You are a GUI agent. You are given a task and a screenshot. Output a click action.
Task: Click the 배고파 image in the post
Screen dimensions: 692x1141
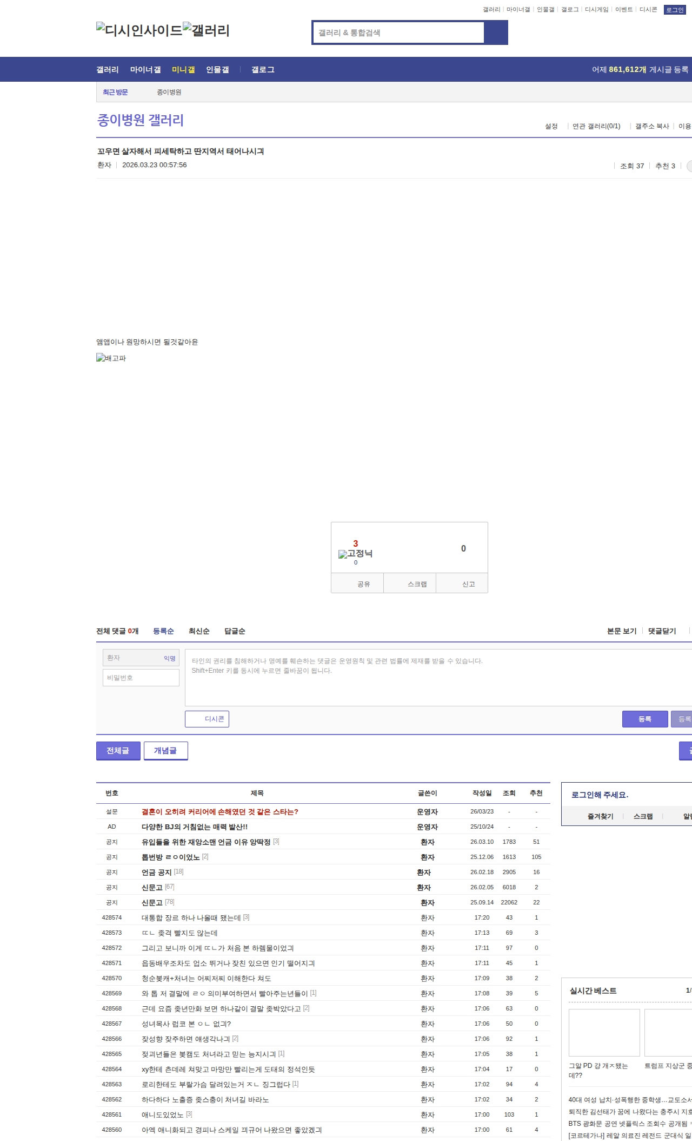[x=111, y=358]
